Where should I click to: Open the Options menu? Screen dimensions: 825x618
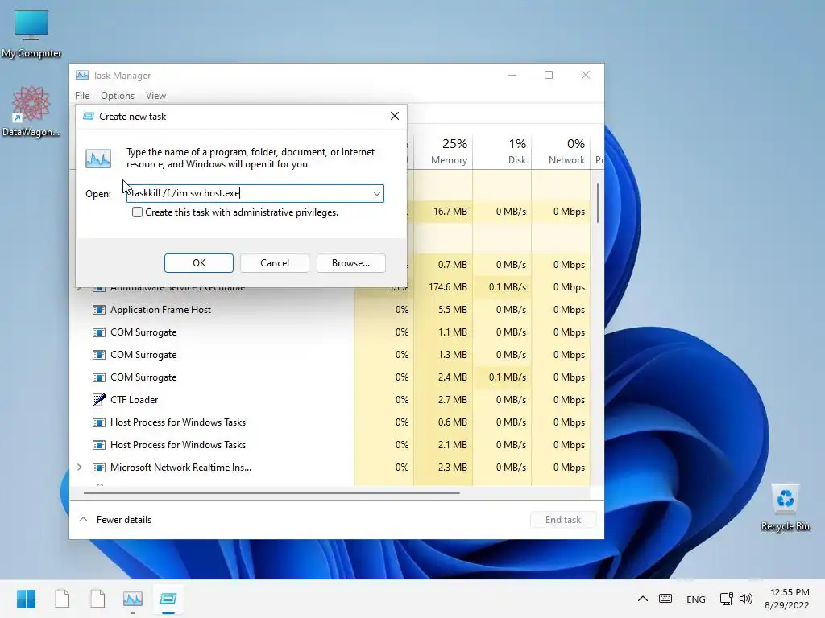coord(118,96)
